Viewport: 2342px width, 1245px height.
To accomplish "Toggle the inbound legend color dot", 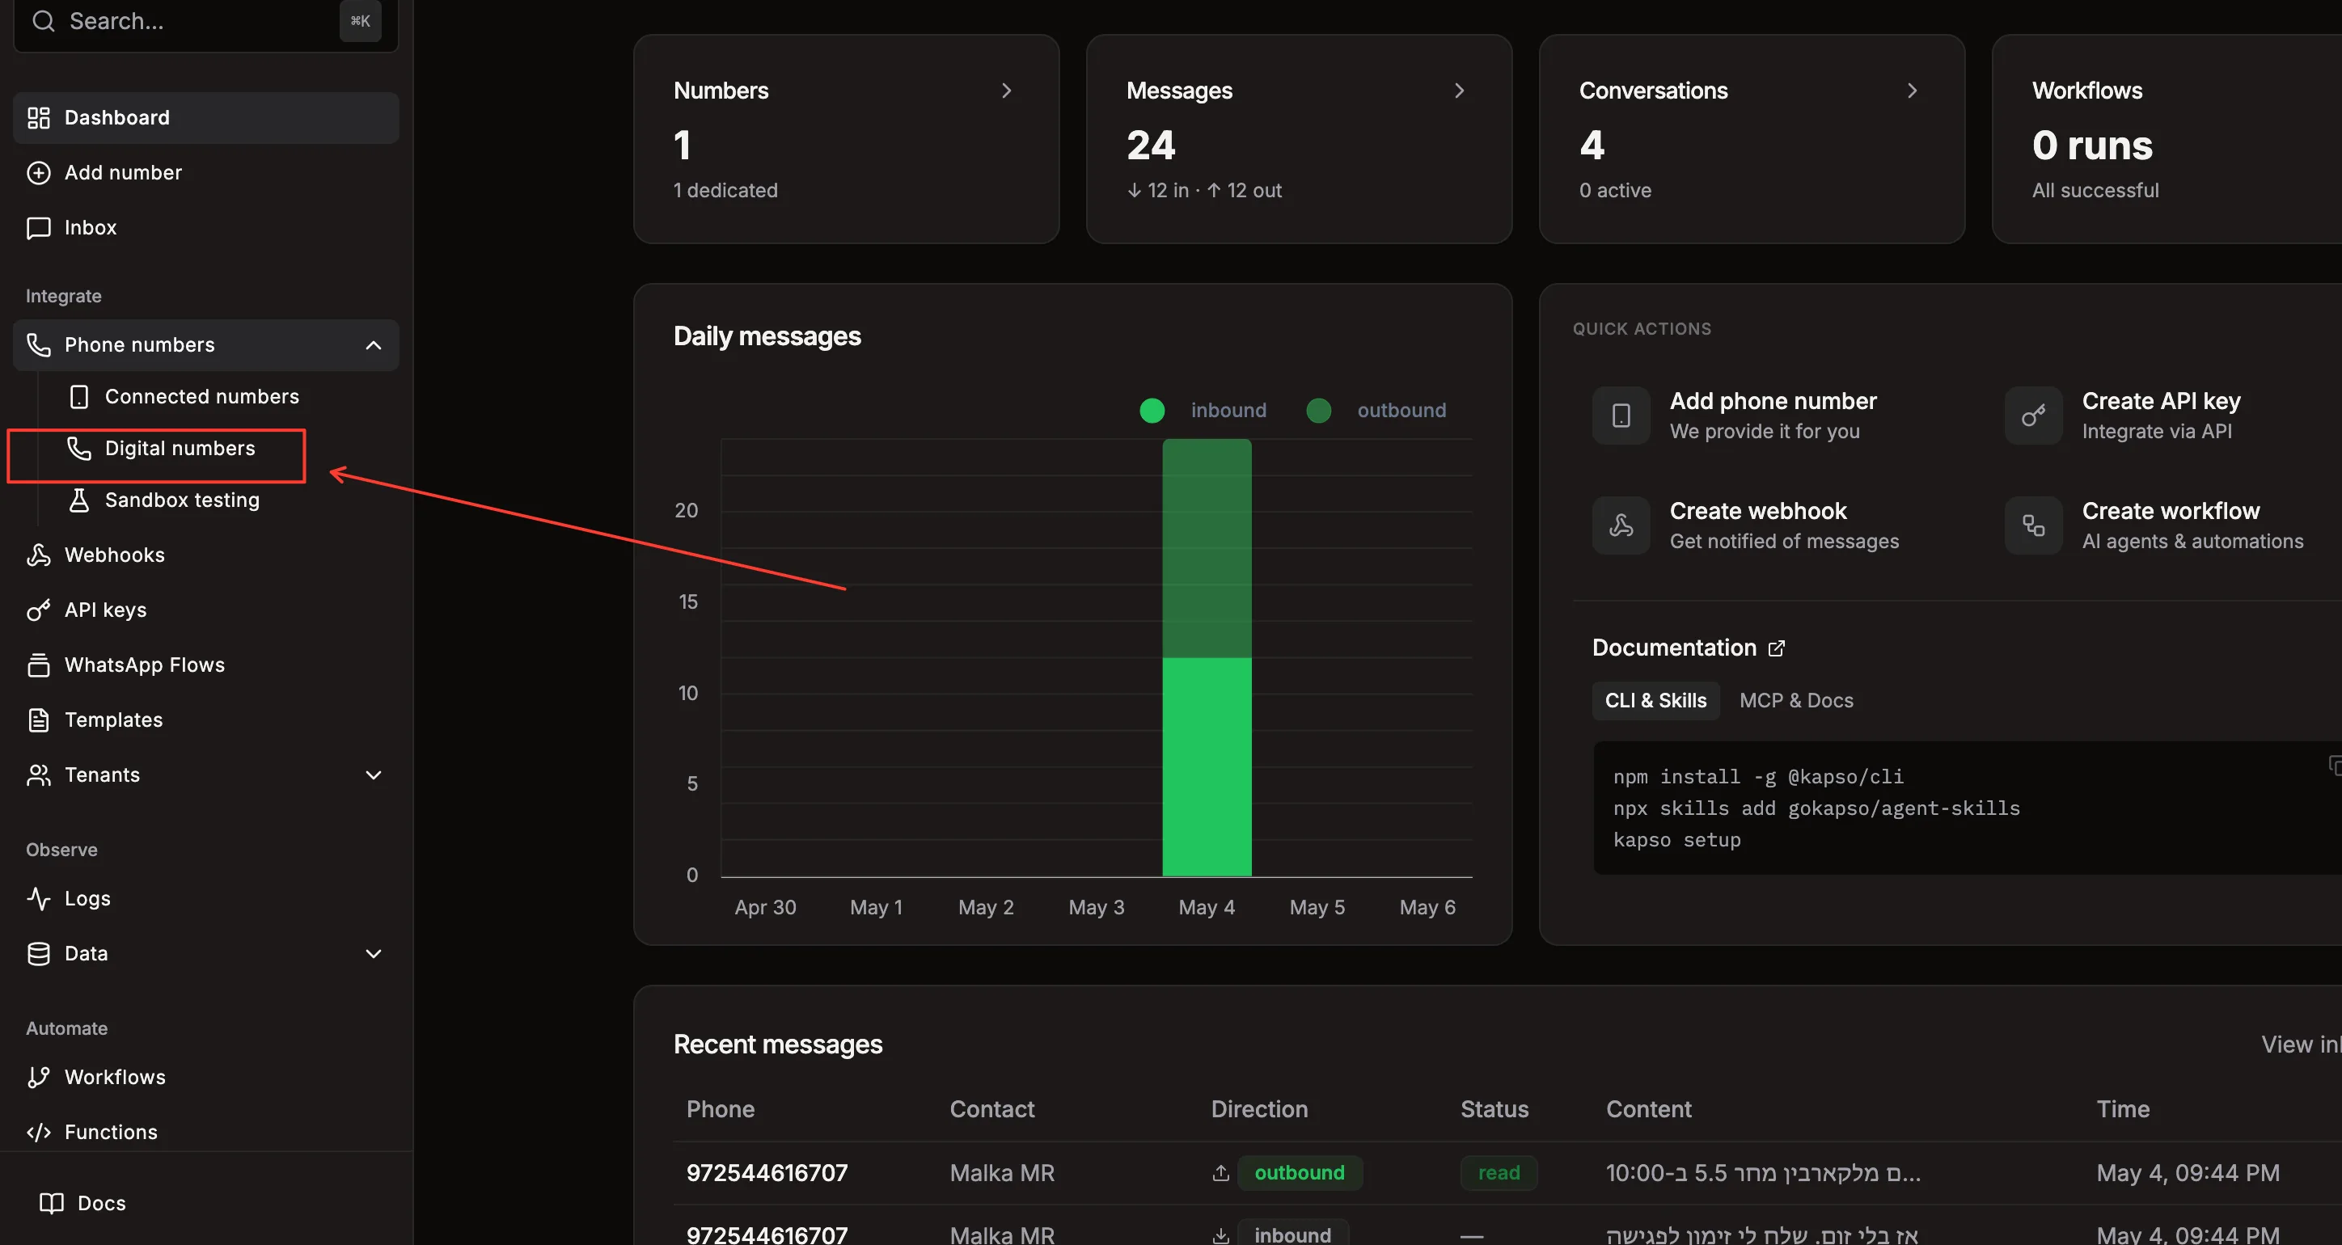I will tap(1152, 411).
